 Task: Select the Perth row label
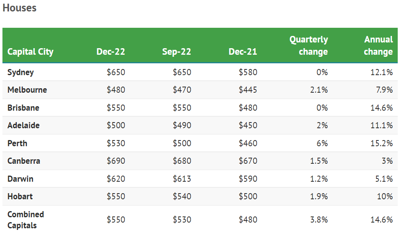pos(17,143)
